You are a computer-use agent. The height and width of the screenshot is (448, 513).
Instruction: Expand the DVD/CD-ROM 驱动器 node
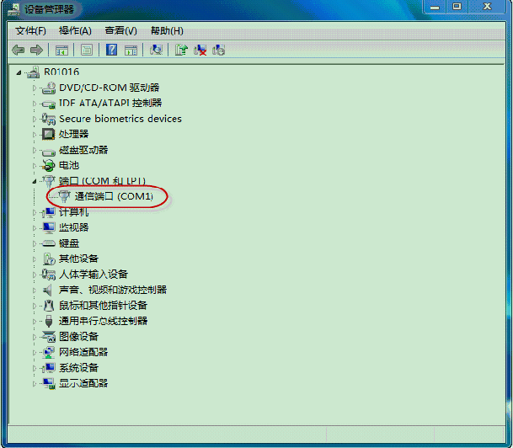(x=35, y=88)
